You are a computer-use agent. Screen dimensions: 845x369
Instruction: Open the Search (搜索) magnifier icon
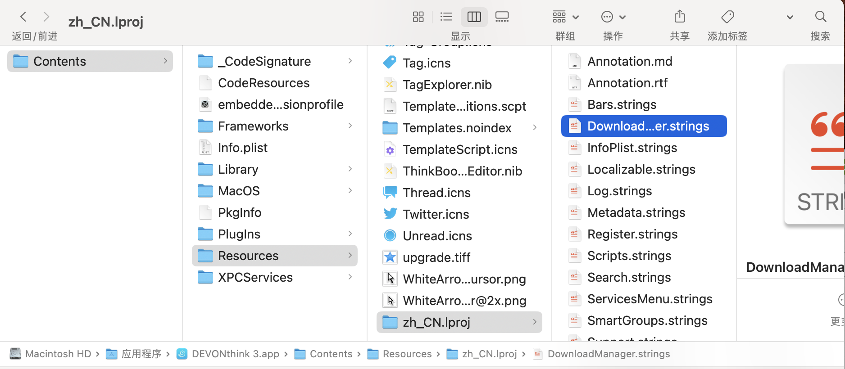click(820, 17)
